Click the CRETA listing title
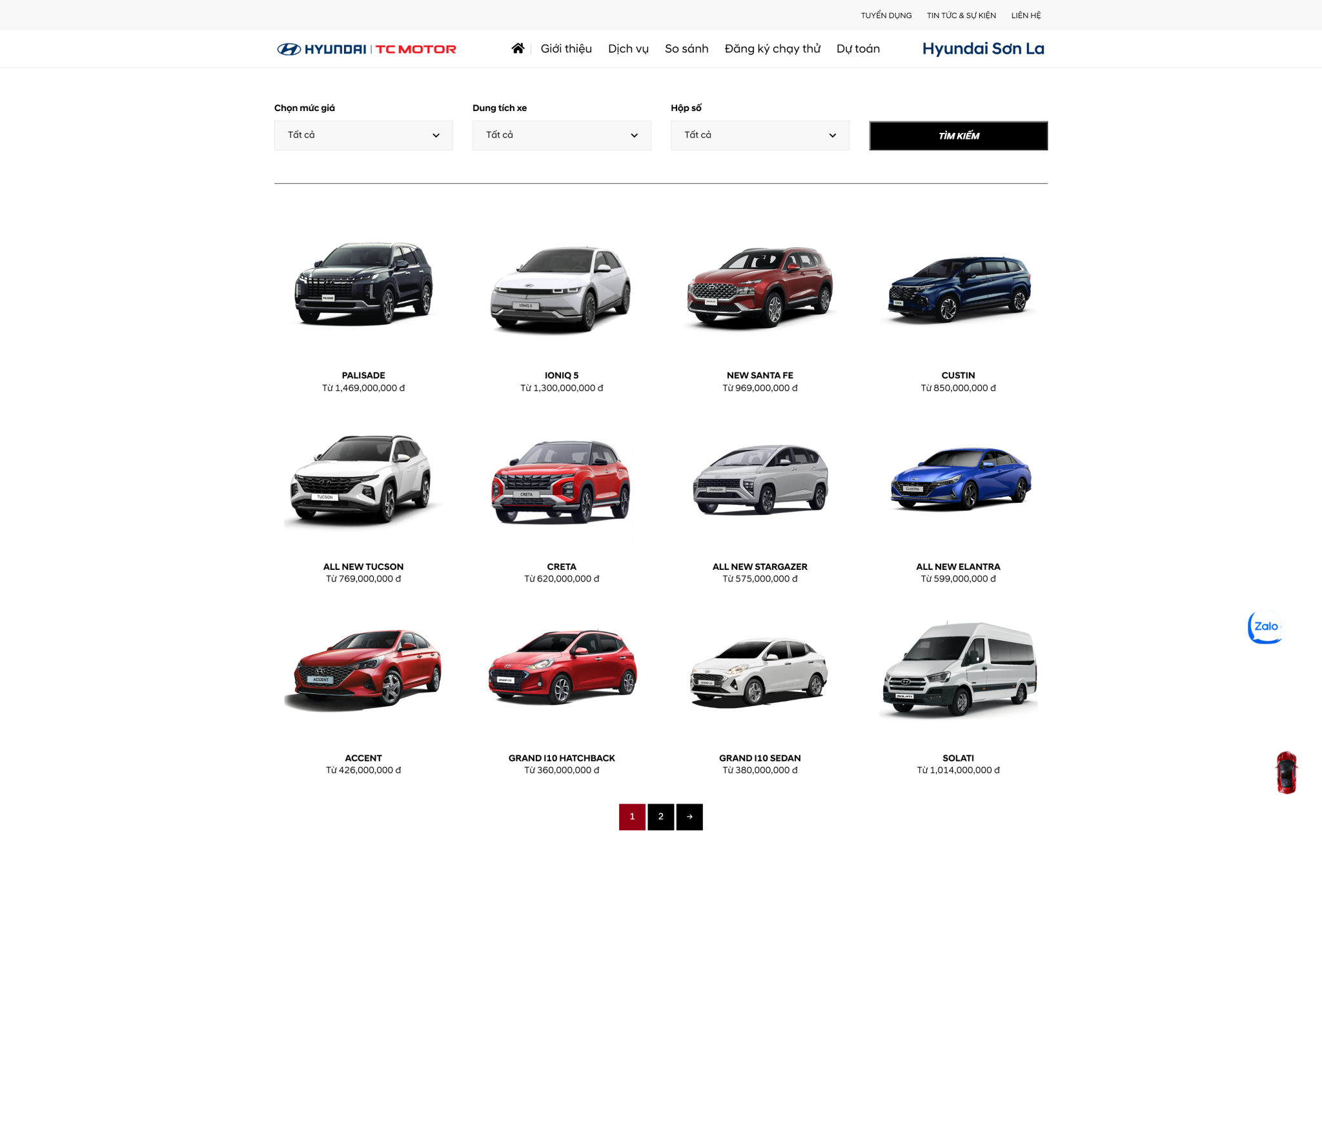The height and width of the screenshot is (1145, 1322). (x=562, y=566)
